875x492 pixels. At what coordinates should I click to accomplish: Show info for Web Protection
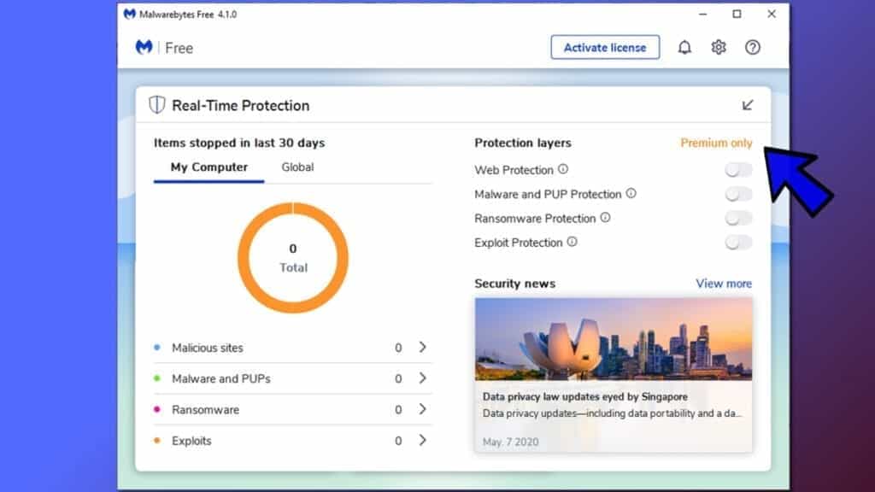[563, 169]
